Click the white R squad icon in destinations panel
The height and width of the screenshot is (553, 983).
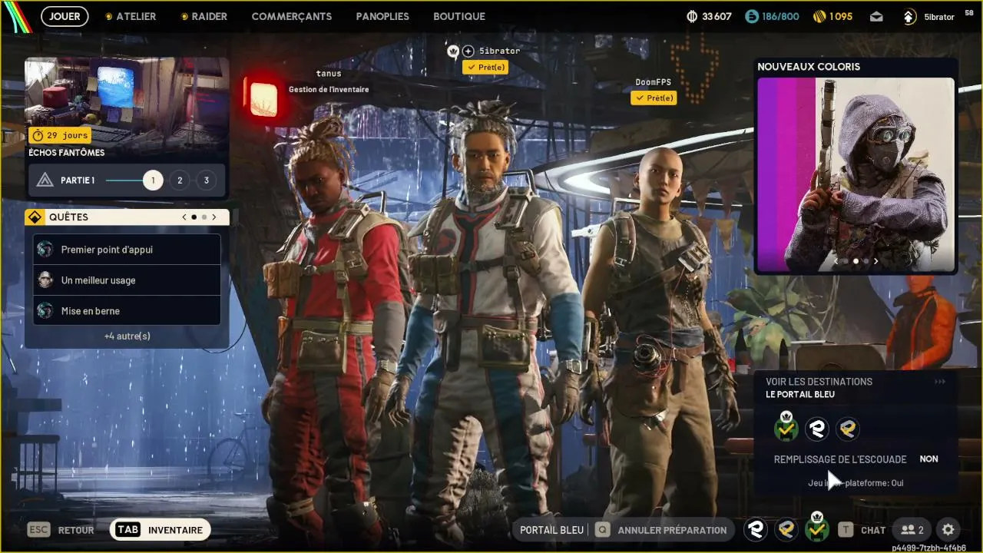[816, 429]
